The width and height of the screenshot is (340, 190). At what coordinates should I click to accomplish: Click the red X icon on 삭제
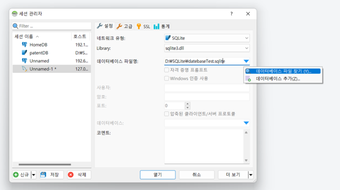(71, 175)
